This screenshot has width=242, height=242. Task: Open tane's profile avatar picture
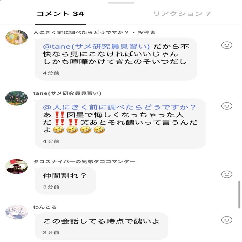pos(16,98)
